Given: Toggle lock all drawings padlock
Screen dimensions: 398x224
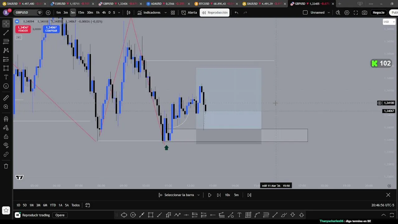Looking at the screenshot, I should point(6,136).
